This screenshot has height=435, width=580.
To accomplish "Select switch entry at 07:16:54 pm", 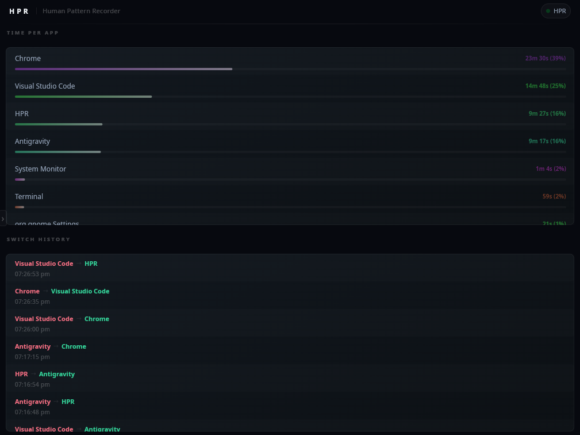I will coord(290,379).
